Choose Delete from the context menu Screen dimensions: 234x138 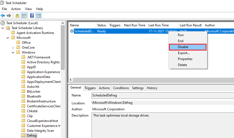pyautogui.click(x=188, y=65)
